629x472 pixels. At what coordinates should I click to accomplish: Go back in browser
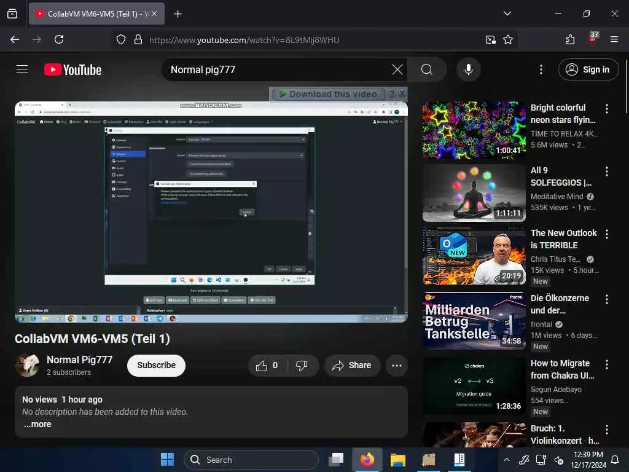click(x=15, y=39)
